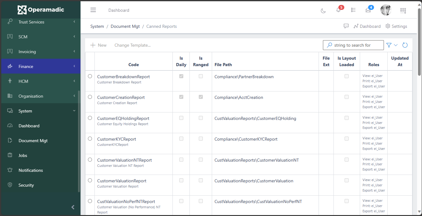Click System breadcrumb link
This screenshot has height=216, width=422.
pos(97,26)
